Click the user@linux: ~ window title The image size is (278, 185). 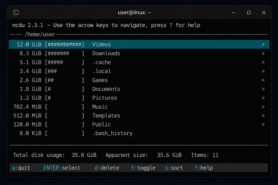[x=134, y=12]
